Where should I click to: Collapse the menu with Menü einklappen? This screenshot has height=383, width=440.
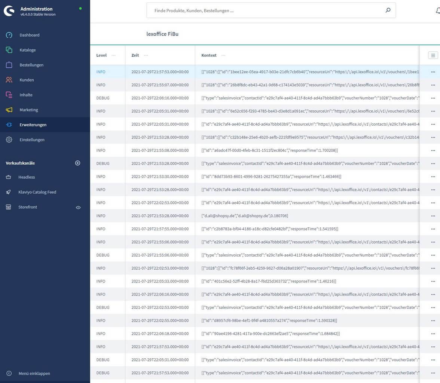coord(34,373)
